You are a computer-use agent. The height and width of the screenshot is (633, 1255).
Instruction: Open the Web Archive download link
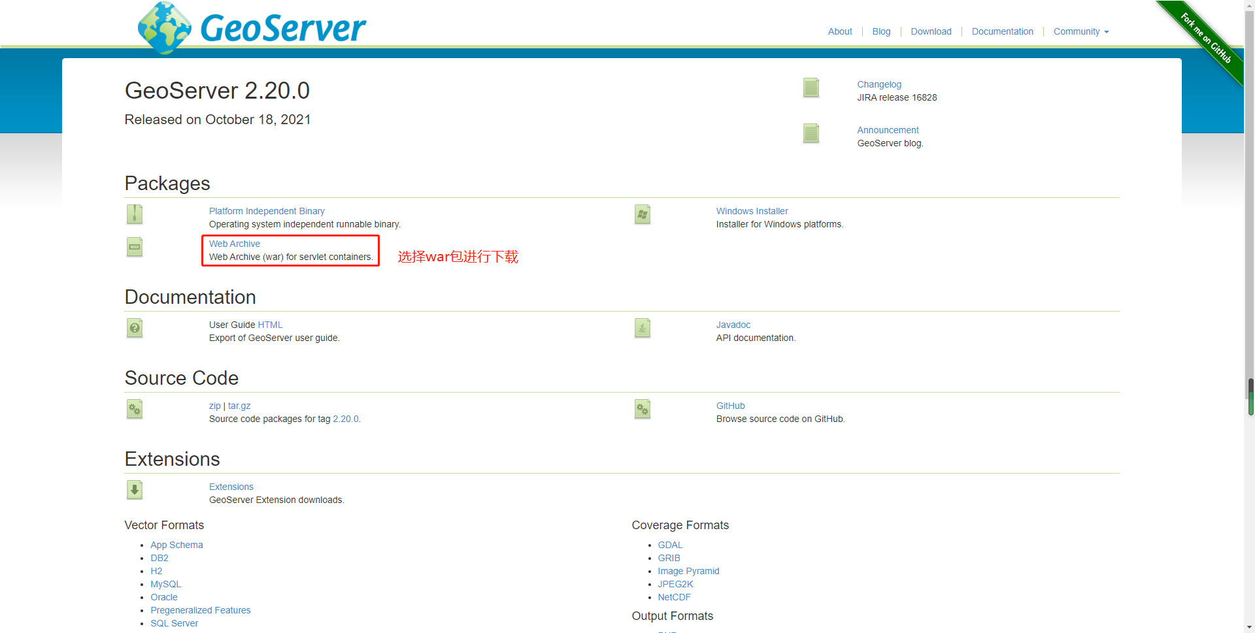tap(234, 244)
